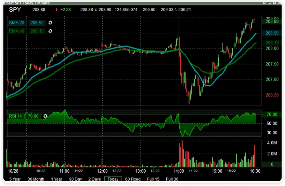Click the +2.28 price change value
The height and width of the screenshot is (186, 285).
pyautogui.click(x=65, y=10)
